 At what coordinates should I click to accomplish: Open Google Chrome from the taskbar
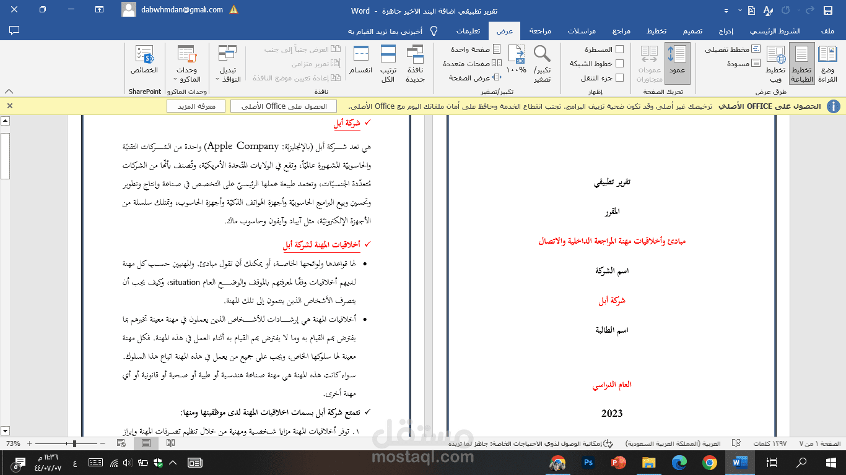click(710, 463)
